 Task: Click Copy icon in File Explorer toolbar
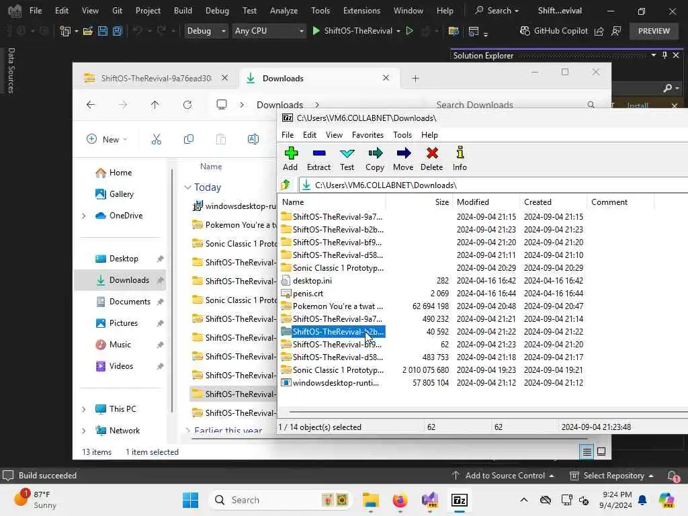click(189, 140)
